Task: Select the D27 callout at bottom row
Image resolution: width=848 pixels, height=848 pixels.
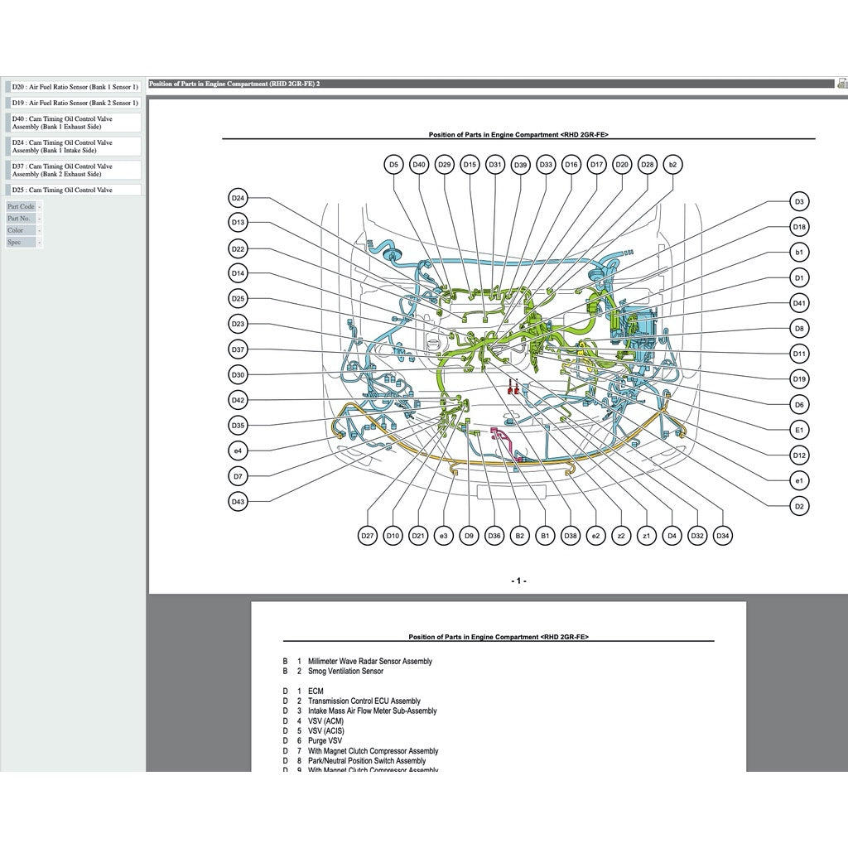Action: point(369,536)
